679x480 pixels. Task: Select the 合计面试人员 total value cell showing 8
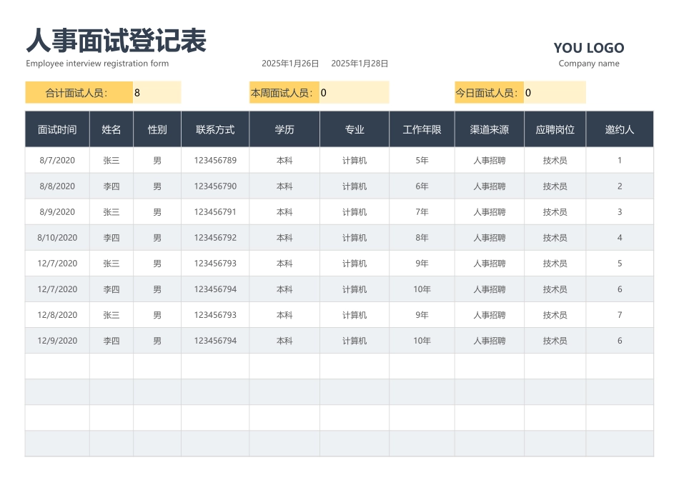pyautogui.click(x=157, y=92)
